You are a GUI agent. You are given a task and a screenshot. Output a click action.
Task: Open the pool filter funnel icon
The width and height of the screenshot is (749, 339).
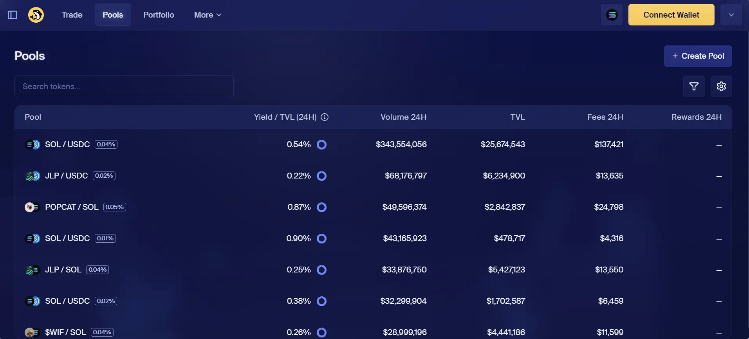pos(694,86)
